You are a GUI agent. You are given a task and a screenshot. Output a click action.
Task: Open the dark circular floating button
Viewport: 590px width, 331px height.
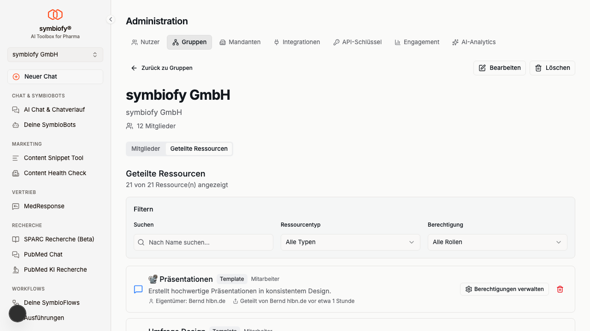(x=18, y=314)
